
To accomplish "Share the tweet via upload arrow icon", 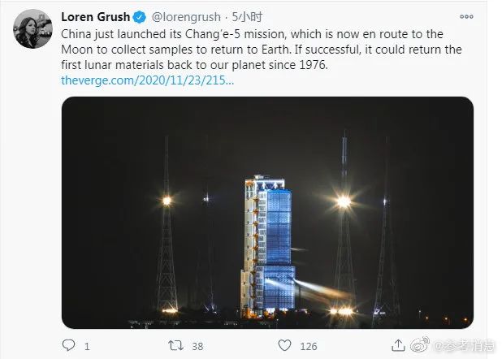I will coord(396,345).
